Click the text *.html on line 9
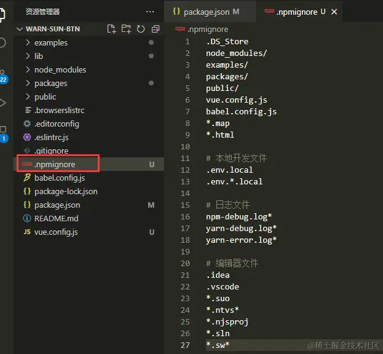 220,135
